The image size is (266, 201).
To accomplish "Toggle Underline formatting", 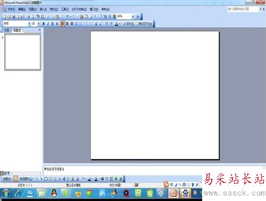I will (52, 23).
